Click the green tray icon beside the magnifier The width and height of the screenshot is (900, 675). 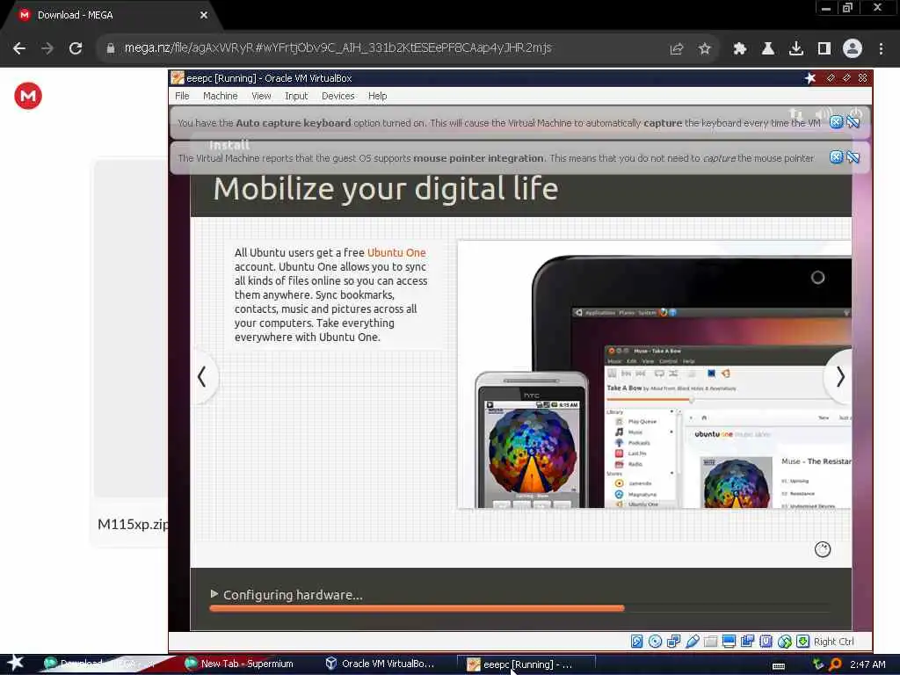[x=818, y=664]
